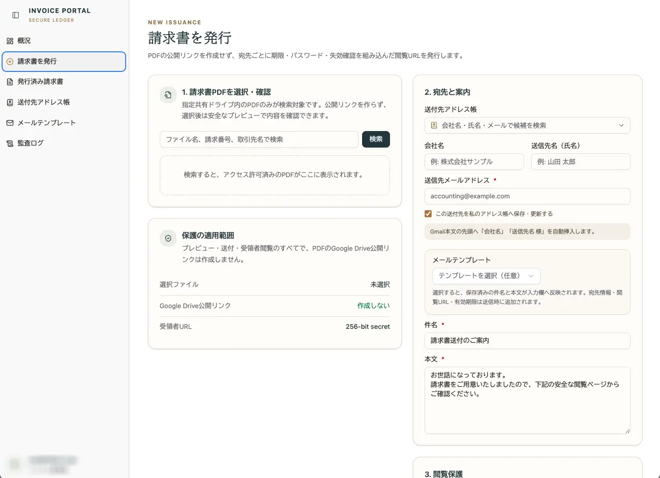Click the 256-bit secret value
The height and width of the screenshot is (478, 660).
click(x=368, y=327)
